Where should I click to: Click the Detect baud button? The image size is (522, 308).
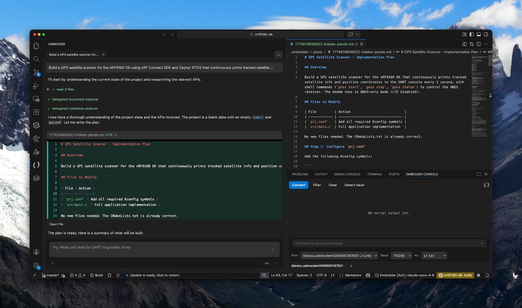(x=354, y=185)
